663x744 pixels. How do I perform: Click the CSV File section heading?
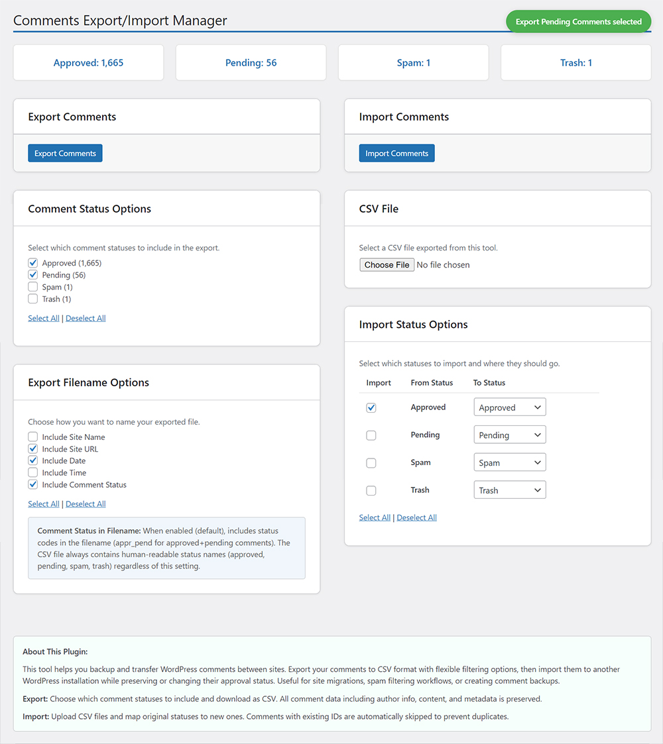click(x=379, y=209)
